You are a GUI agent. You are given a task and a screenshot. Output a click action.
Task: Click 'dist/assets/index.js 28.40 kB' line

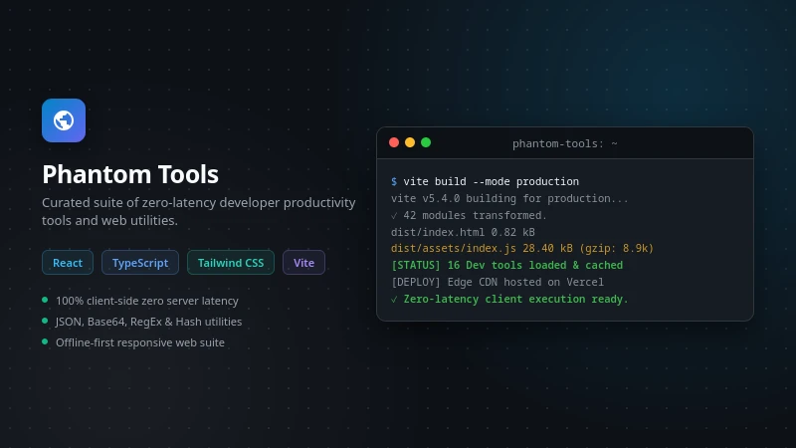521,248
